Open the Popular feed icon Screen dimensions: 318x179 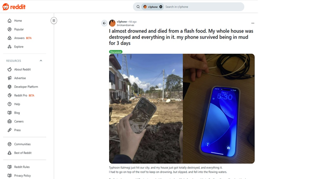pos(10,29)
